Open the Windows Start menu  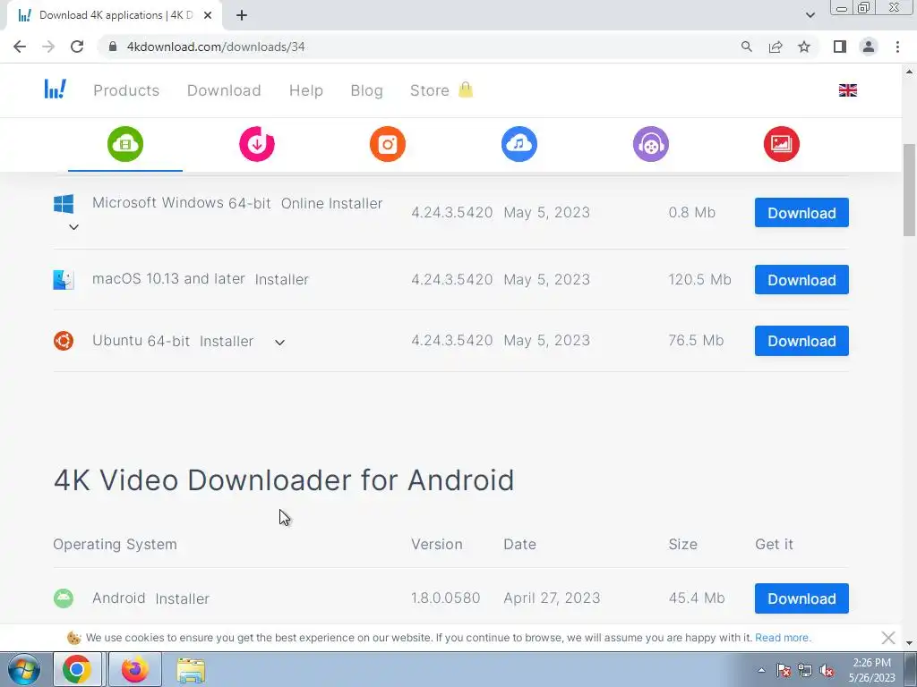[x=24, y=670]
